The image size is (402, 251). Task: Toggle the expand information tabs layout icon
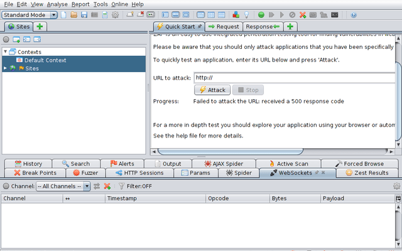coord(176,15)
